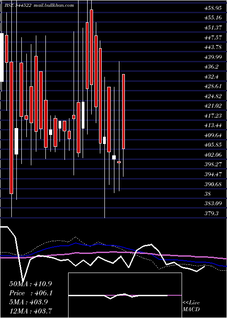Viewport: 227px width, 318px height.
Task: Click the 424.82 price axis label
Action: coord(213,96)
